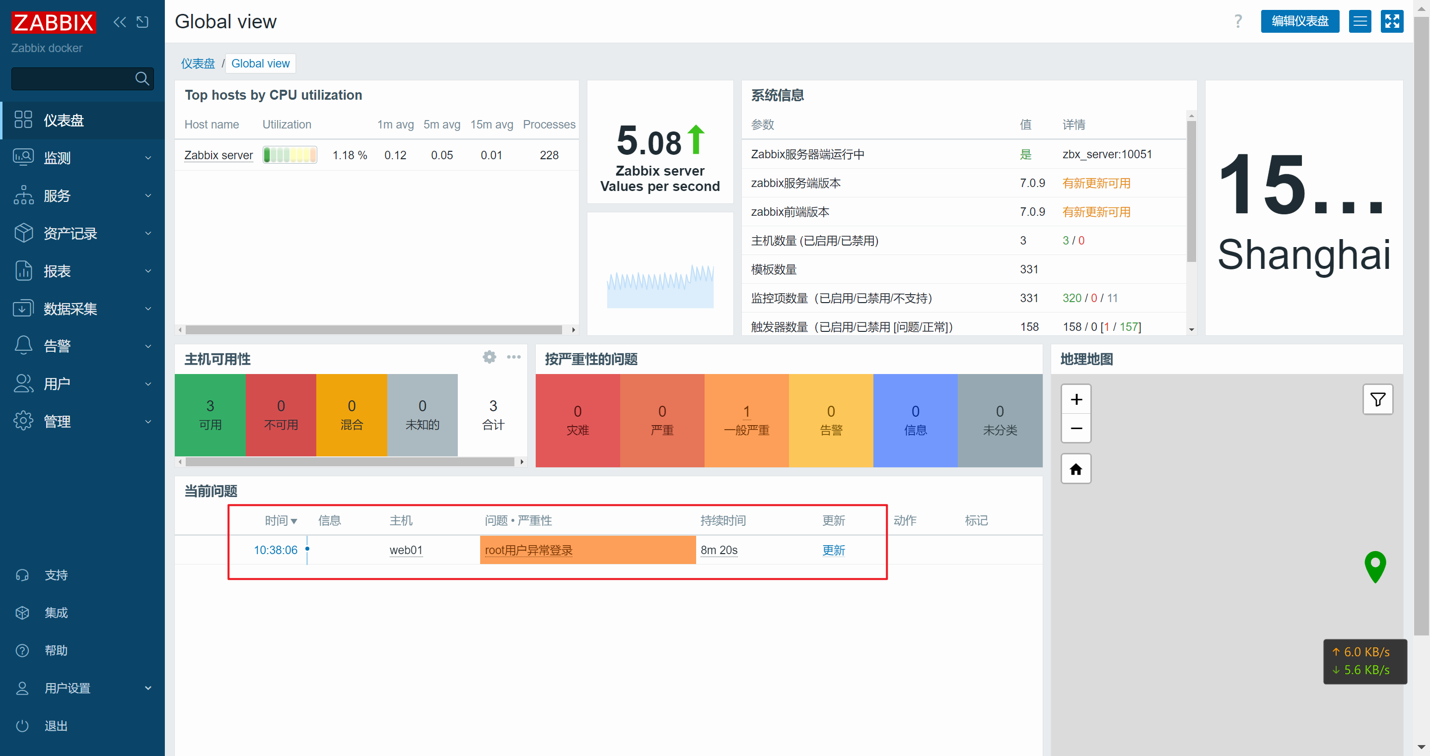Open the root用户异常登录 problem
1430x756 pixels.
(528, 550)
